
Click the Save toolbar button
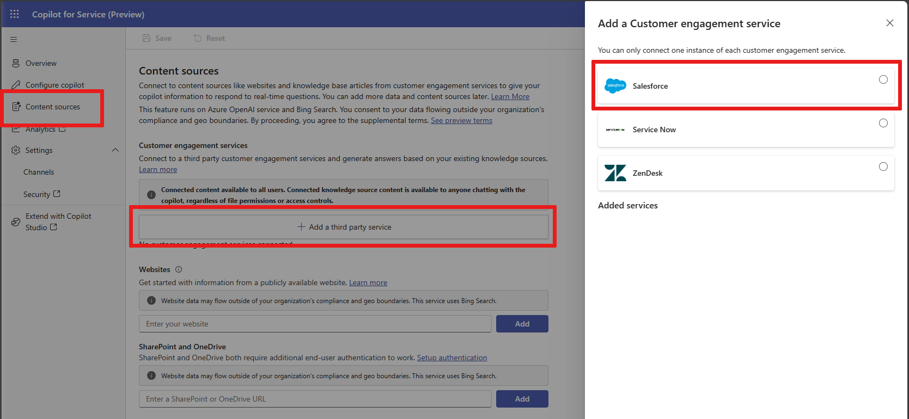pos(157,38)
